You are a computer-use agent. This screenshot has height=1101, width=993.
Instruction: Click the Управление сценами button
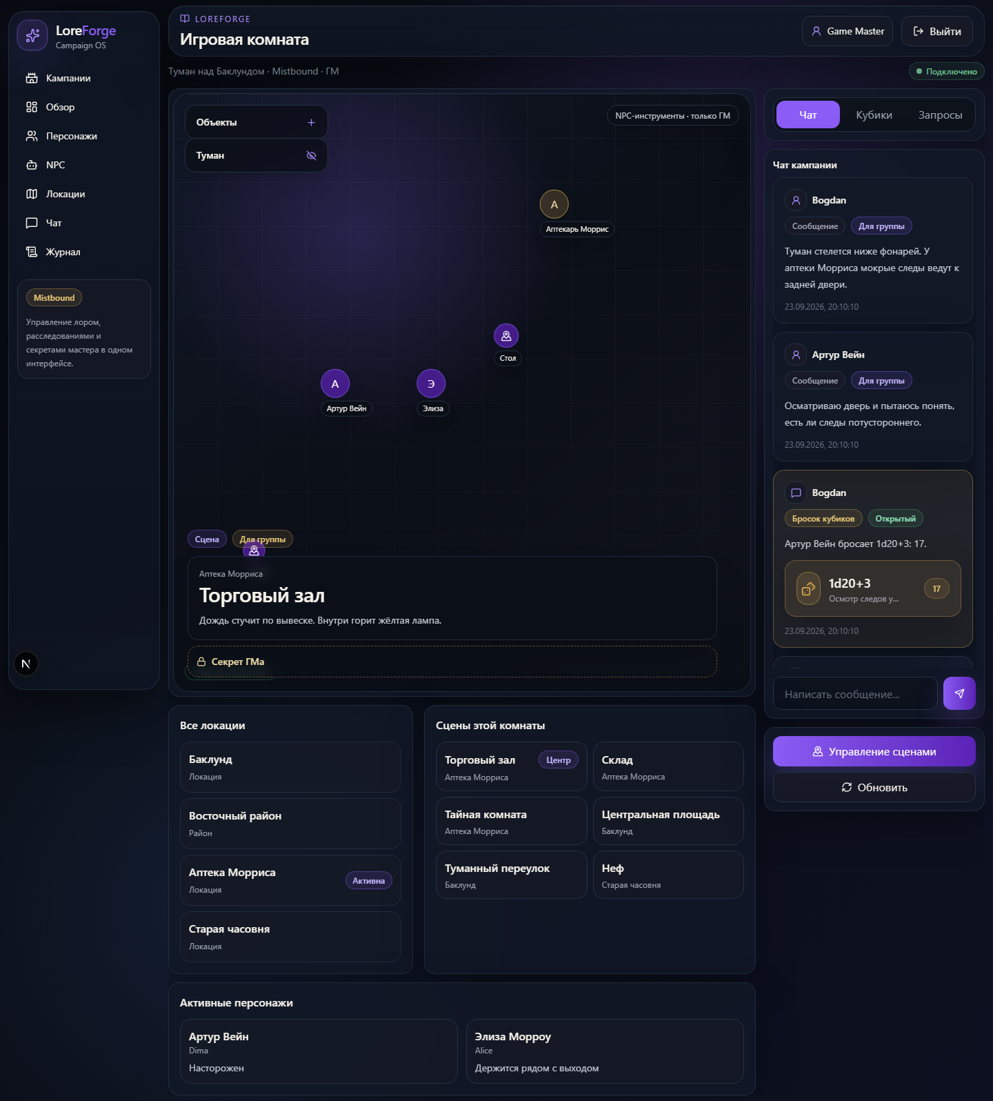click(874, 751)
